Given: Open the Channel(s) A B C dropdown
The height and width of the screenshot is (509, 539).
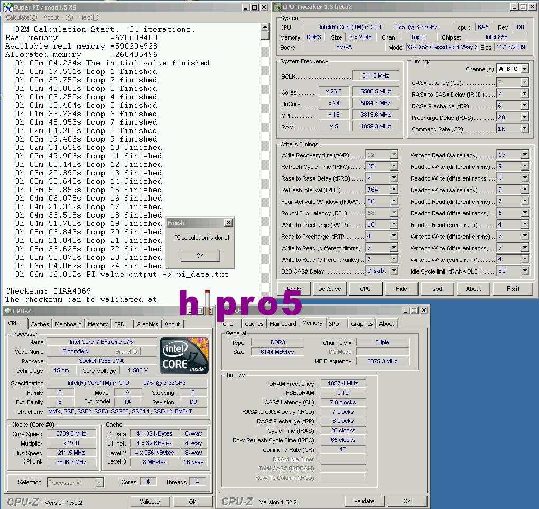Looking at the screenshot, I should (x=525, y=69).
